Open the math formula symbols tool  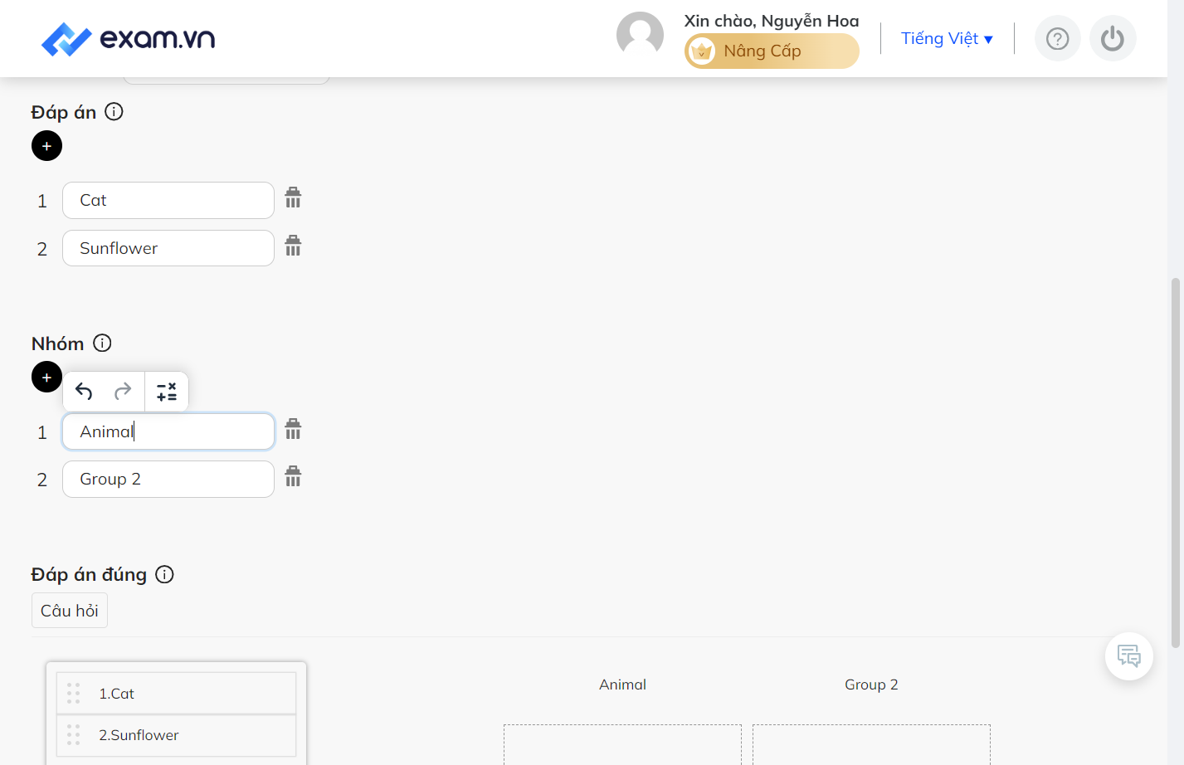167,392
